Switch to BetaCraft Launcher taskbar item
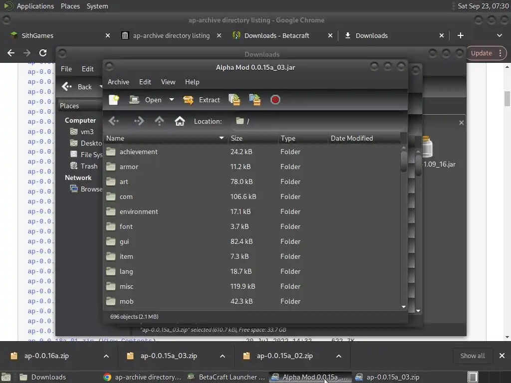Screen dimensions: 511x383 (227, 377)
